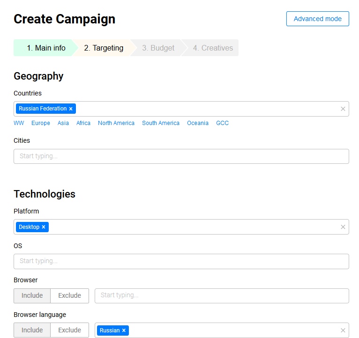Switch Browser language to Exclude
The height and width of the screenshot is (338, 359).
(69, 330)
